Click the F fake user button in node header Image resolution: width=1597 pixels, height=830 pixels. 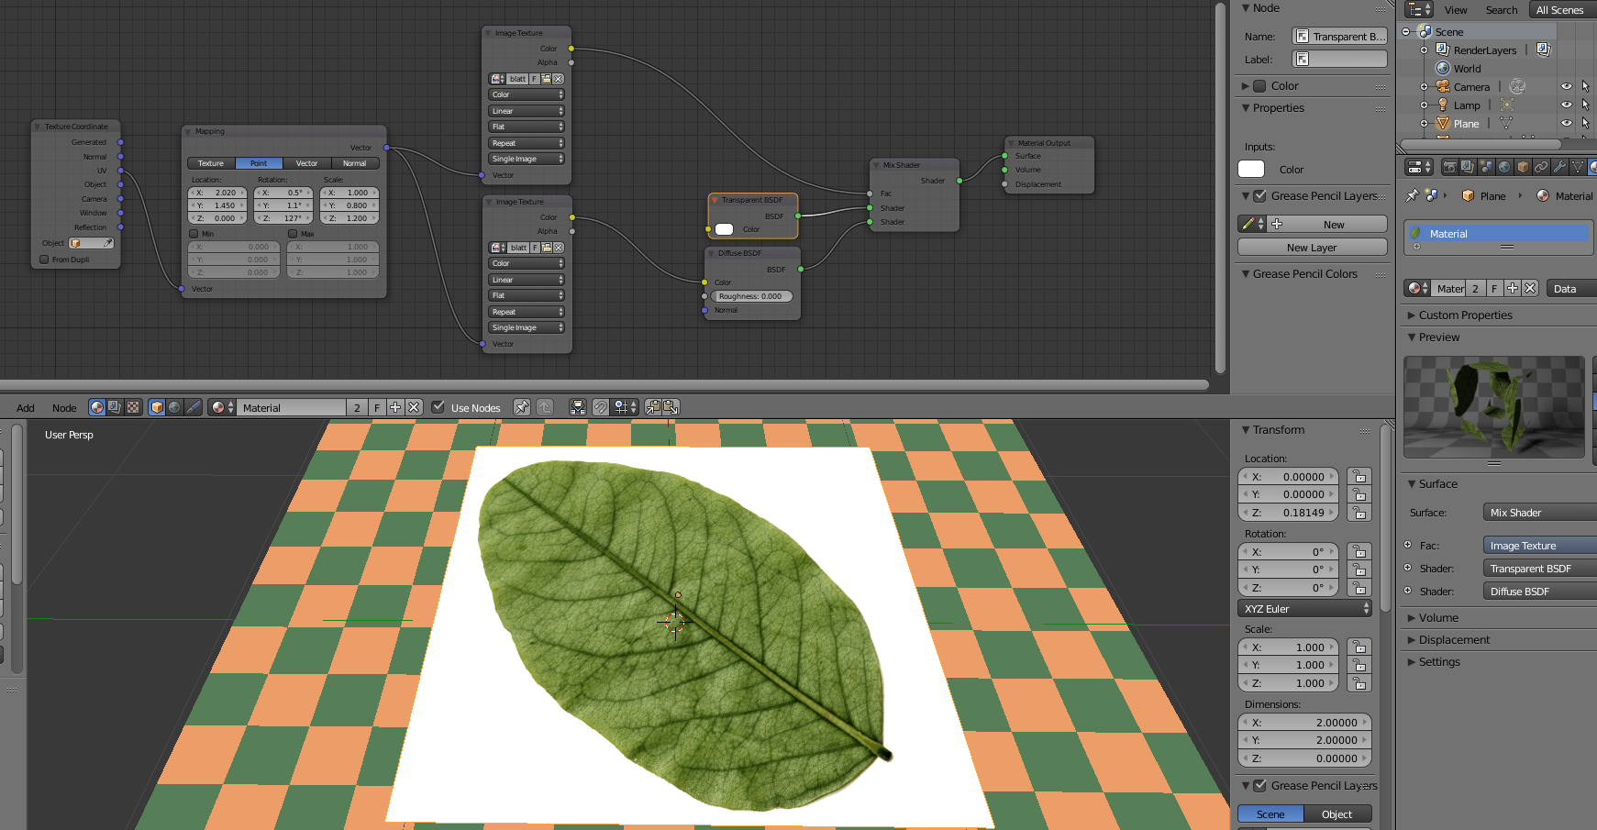pyautogui.click(x=377, y=407)
